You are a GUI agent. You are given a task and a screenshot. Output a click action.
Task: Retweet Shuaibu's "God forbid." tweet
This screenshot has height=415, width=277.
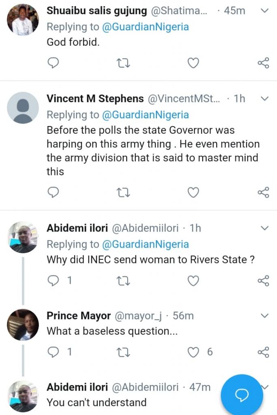[x=123, y=63]
